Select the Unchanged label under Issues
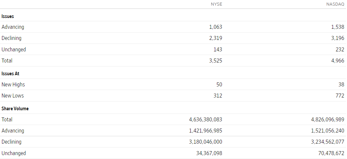The image size is (347, 159). pyautogui.click(x=14, y=49)
